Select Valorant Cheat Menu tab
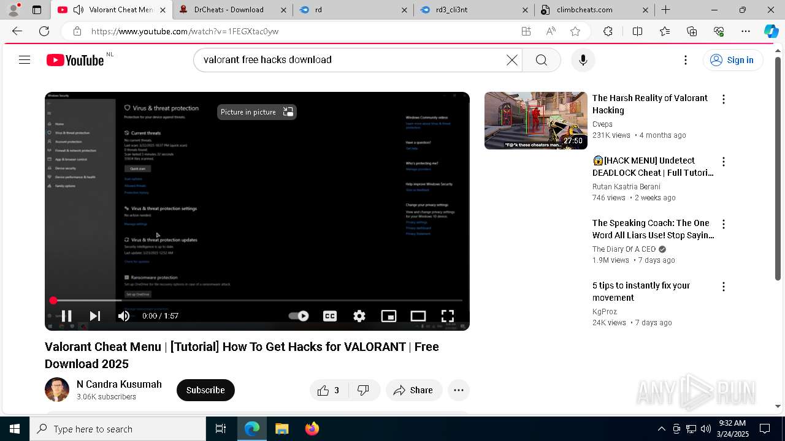Screen dimensions: 785x441 [x=112, y=10]
